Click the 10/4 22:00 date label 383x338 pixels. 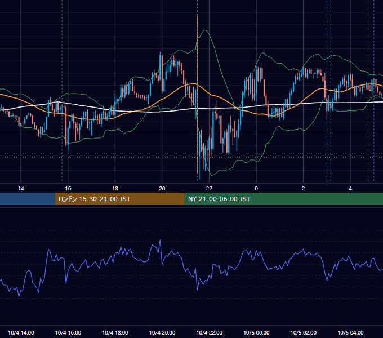tap(210, 332)
